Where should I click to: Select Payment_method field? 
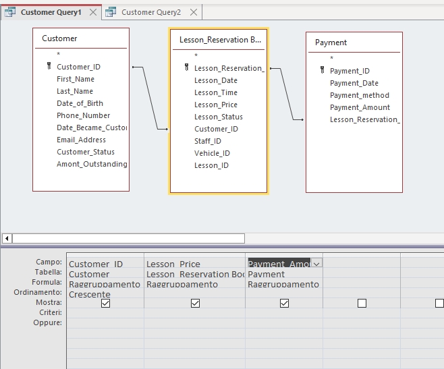[x=360, y=95]
